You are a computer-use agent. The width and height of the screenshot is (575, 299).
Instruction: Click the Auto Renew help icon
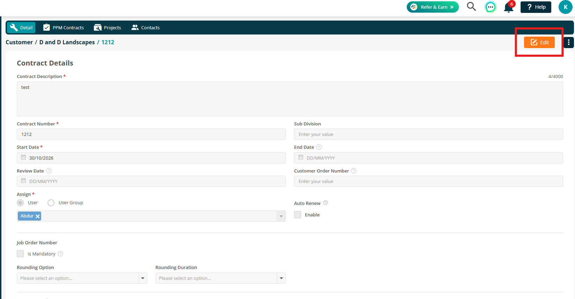point(326,203)
